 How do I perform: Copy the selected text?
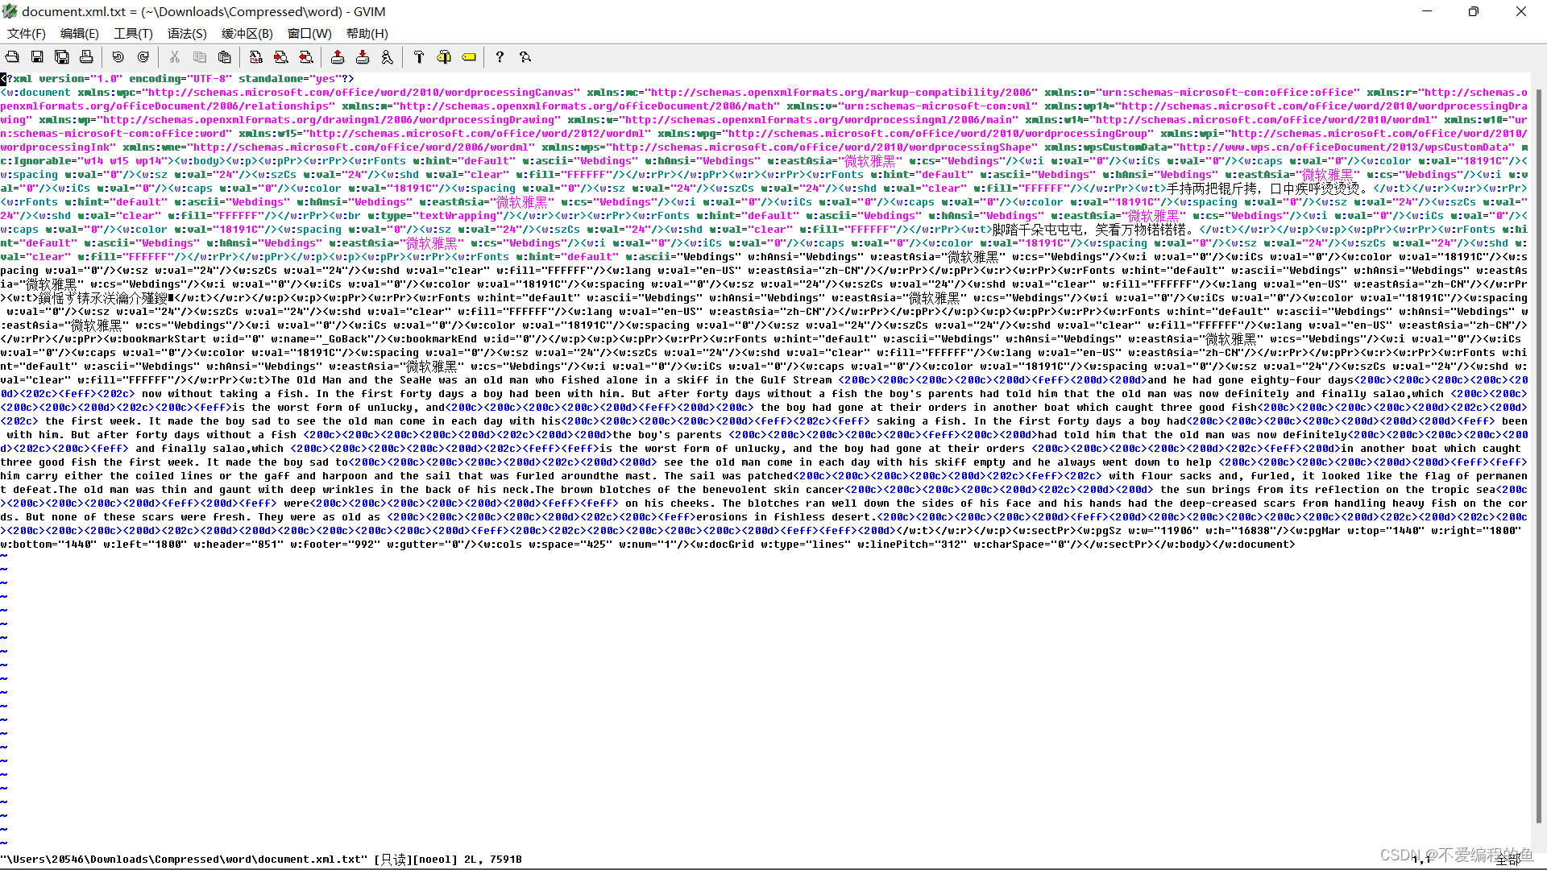[199, 56]
